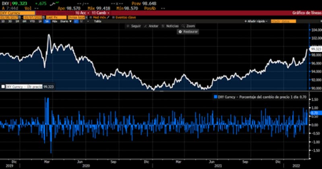This screenshot has height=169, width=322.
Task: Click the Seguir crosshair icon
Action: point(128,26)
